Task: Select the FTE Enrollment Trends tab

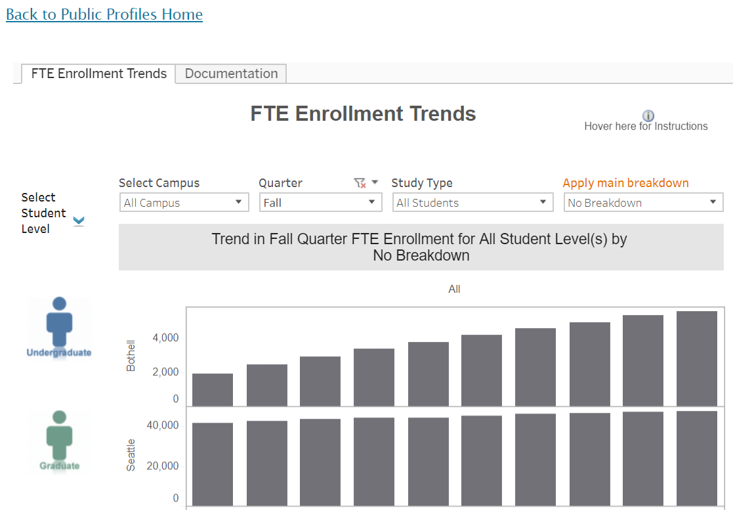Action: click(98, 74)
